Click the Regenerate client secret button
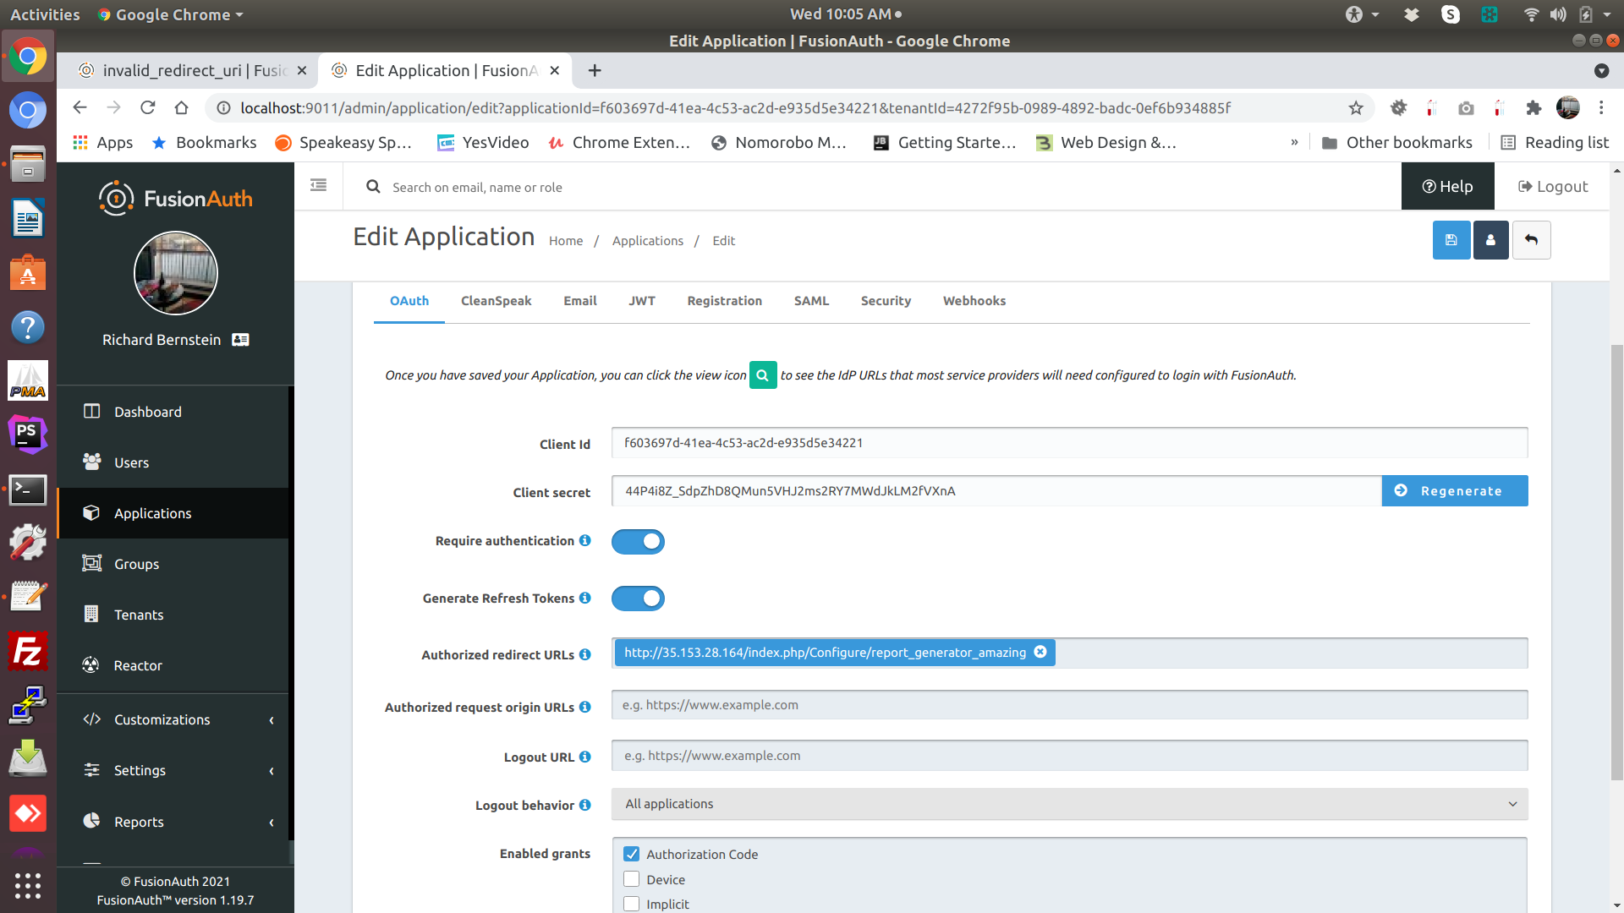Image resolution: width=1624 pixels, height=913 pixels. point(1454,491)
